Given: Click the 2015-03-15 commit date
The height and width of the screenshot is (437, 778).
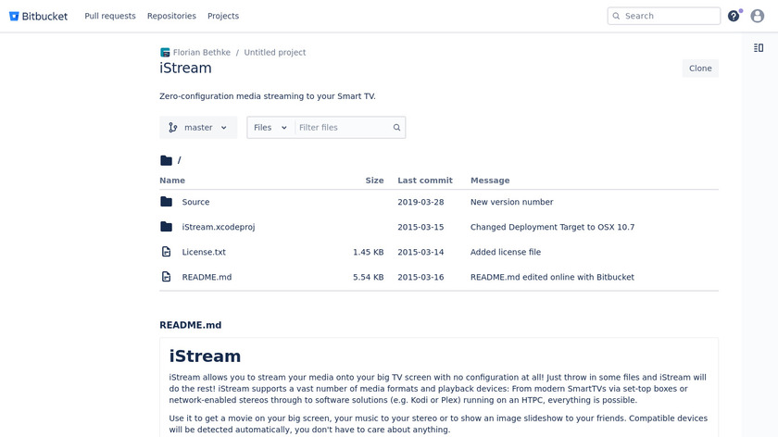Looking at the screenshot, I should (x=420, y=227).
